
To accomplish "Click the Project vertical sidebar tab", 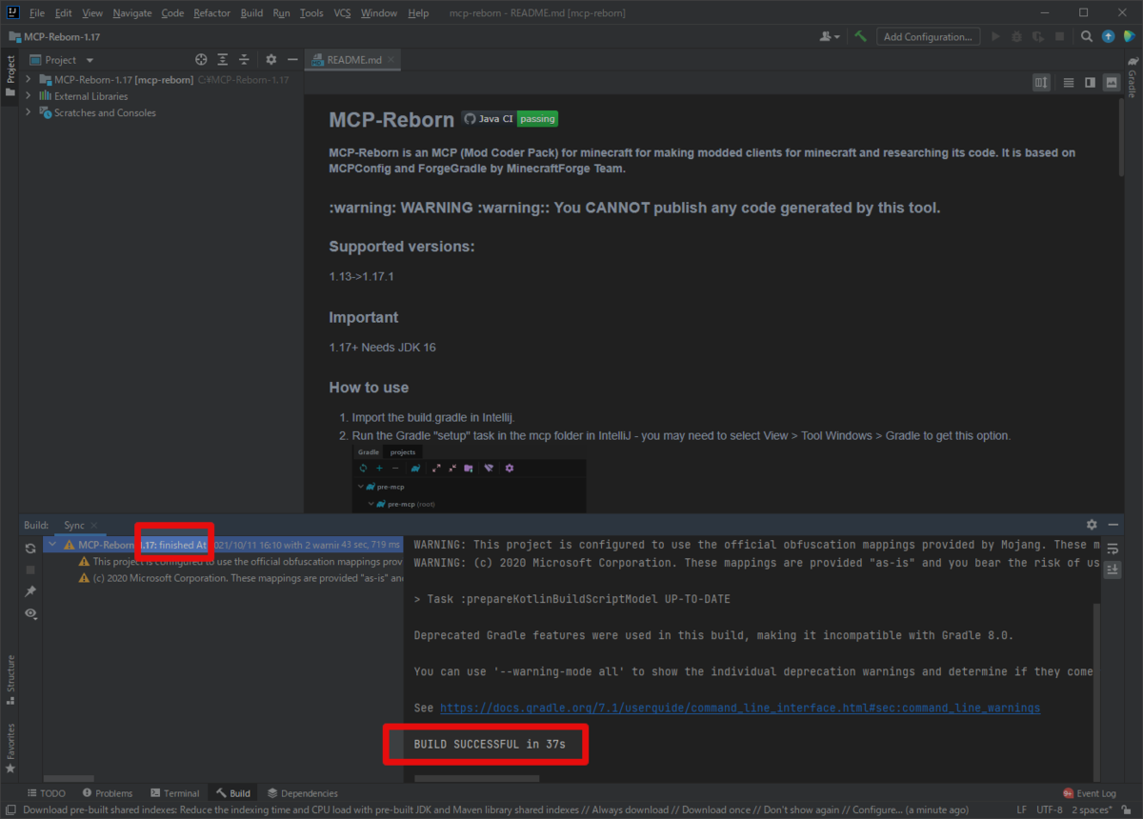I will coord(10,76).
